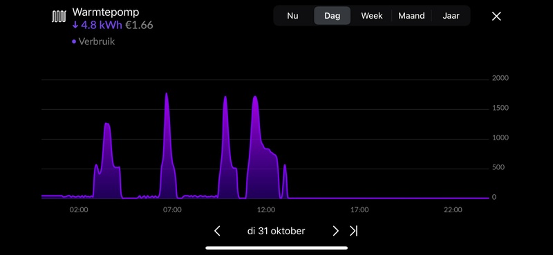This screenshot has height=255, width=553.
Task: Switch to the Week view
Action: (372, 16)
